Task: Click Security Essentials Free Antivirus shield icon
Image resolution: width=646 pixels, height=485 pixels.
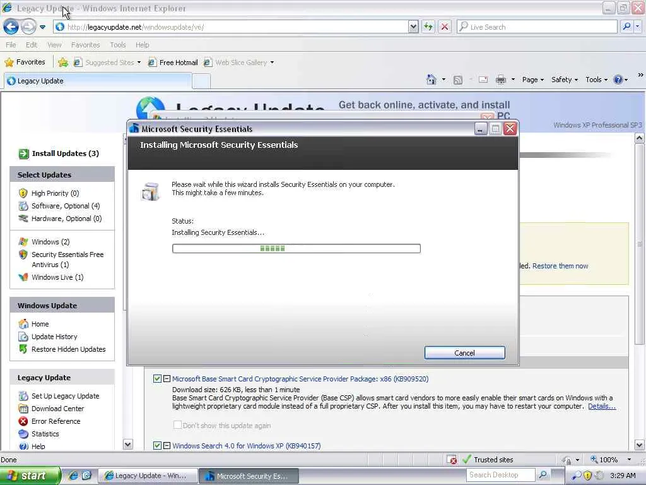Action: pyautogui.click(x=23, y=254)
